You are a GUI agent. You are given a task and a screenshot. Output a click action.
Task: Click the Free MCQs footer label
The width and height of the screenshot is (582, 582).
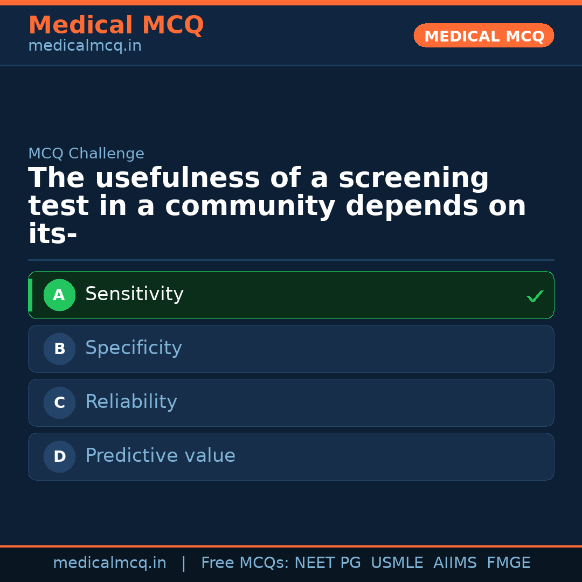245,563
